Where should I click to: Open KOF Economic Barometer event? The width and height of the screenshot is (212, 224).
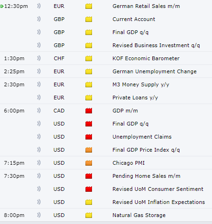(146, 58)
